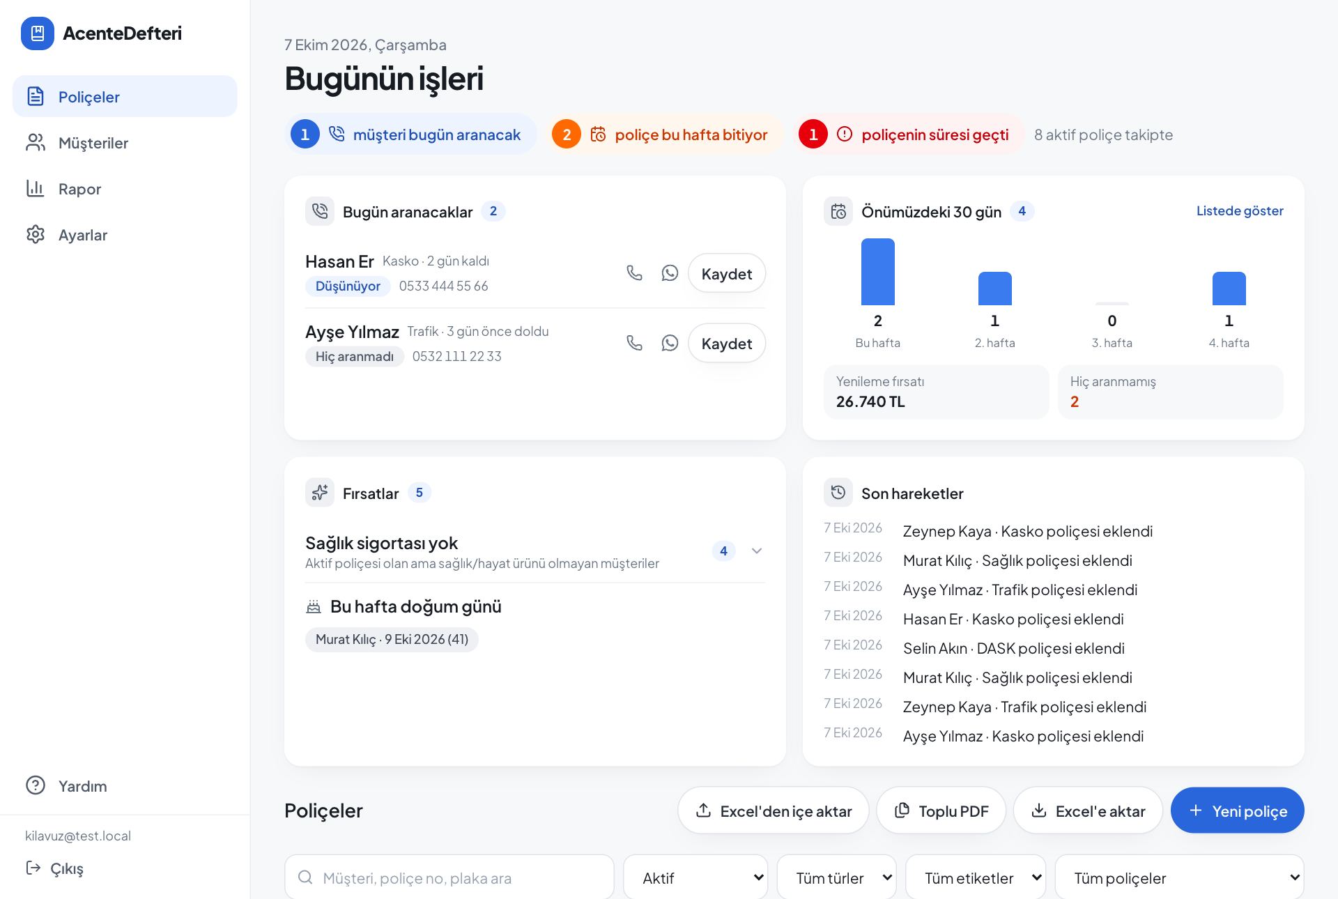The image size is (1338, 899).
Task: Expand the Sağlık sigortası yok chevron
Action: click(757, 551)
